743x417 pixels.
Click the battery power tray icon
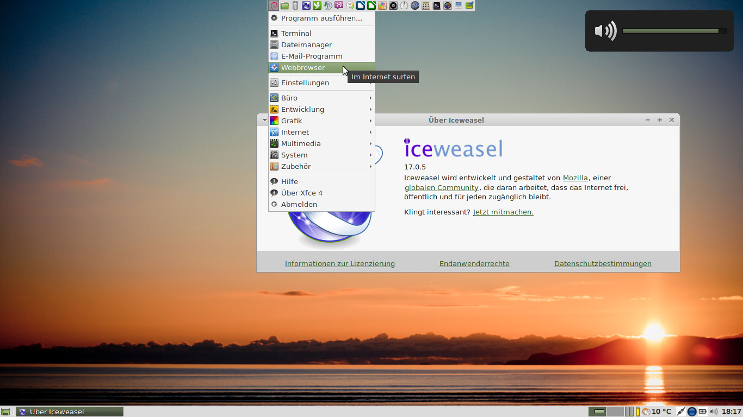pos(702,412)
